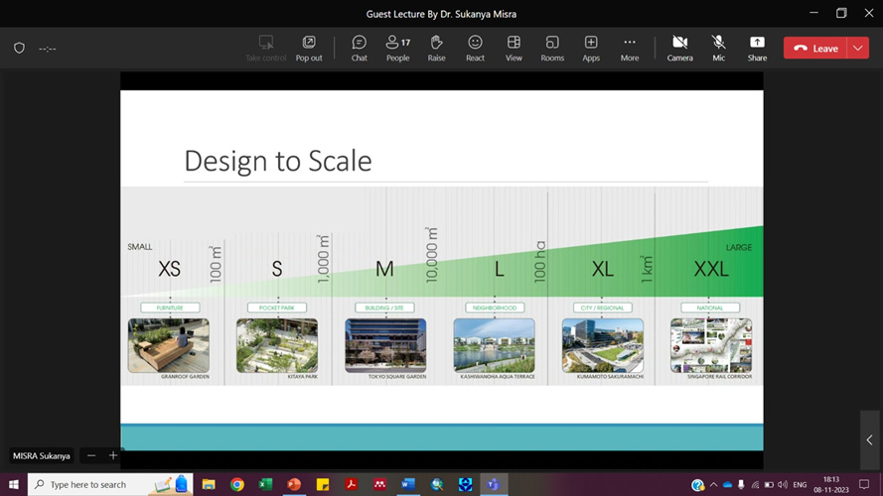
Task: Open the Rooms breakout option
Action: (x=552, y=48)
